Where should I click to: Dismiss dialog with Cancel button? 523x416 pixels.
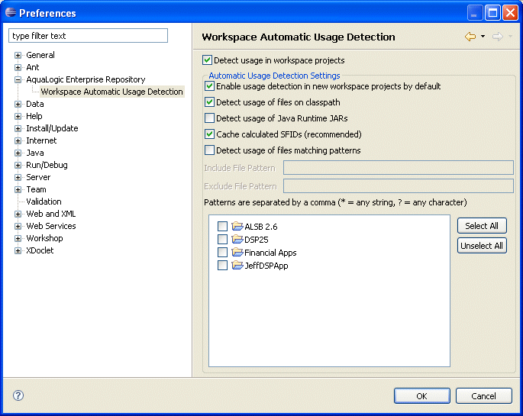click(483, 395)
